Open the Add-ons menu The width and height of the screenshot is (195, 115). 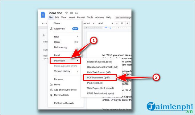click(99, 18)
